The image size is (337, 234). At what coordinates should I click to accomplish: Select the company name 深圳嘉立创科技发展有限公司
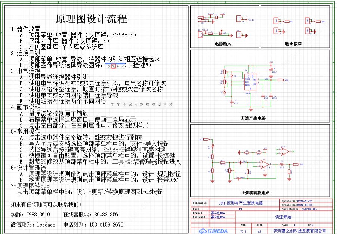[300, 231]
